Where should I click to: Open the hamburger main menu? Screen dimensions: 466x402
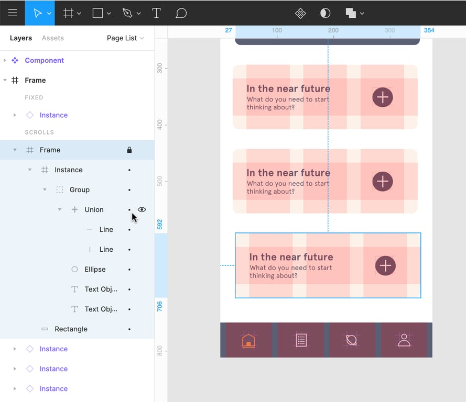click(13, 13)
